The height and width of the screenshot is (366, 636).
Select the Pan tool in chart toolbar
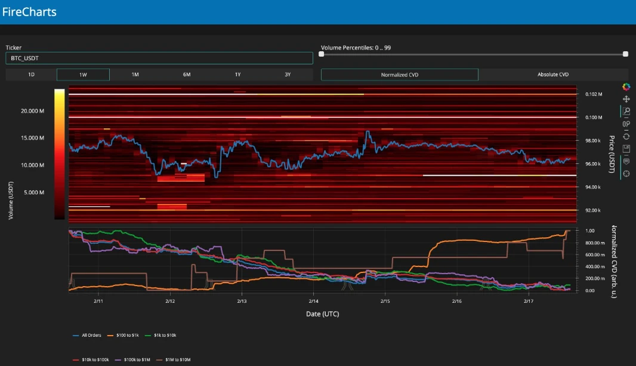coord(626,99)
